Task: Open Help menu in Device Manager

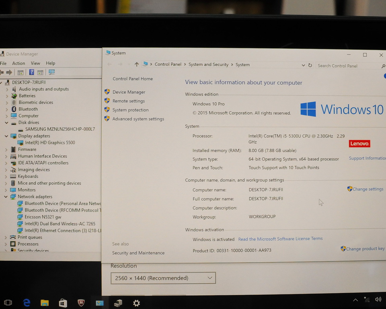Action: point(51,63)
